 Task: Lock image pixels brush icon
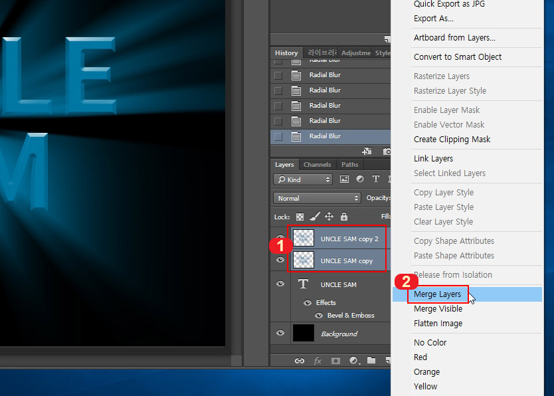[x=314, y=216]
